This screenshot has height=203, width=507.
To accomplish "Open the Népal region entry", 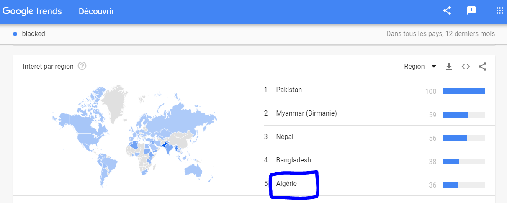I will [285, 136].
